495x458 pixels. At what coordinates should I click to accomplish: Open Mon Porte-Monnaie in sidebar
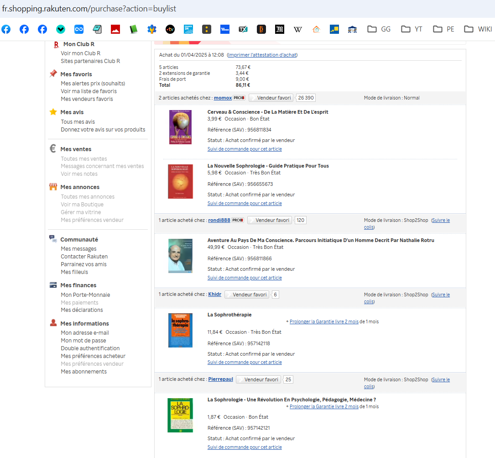[x=85, y=295]
